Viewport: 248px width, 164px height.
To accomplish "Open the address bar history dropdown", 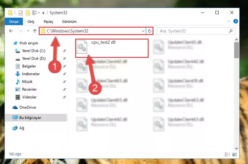I will click(143, 31).
